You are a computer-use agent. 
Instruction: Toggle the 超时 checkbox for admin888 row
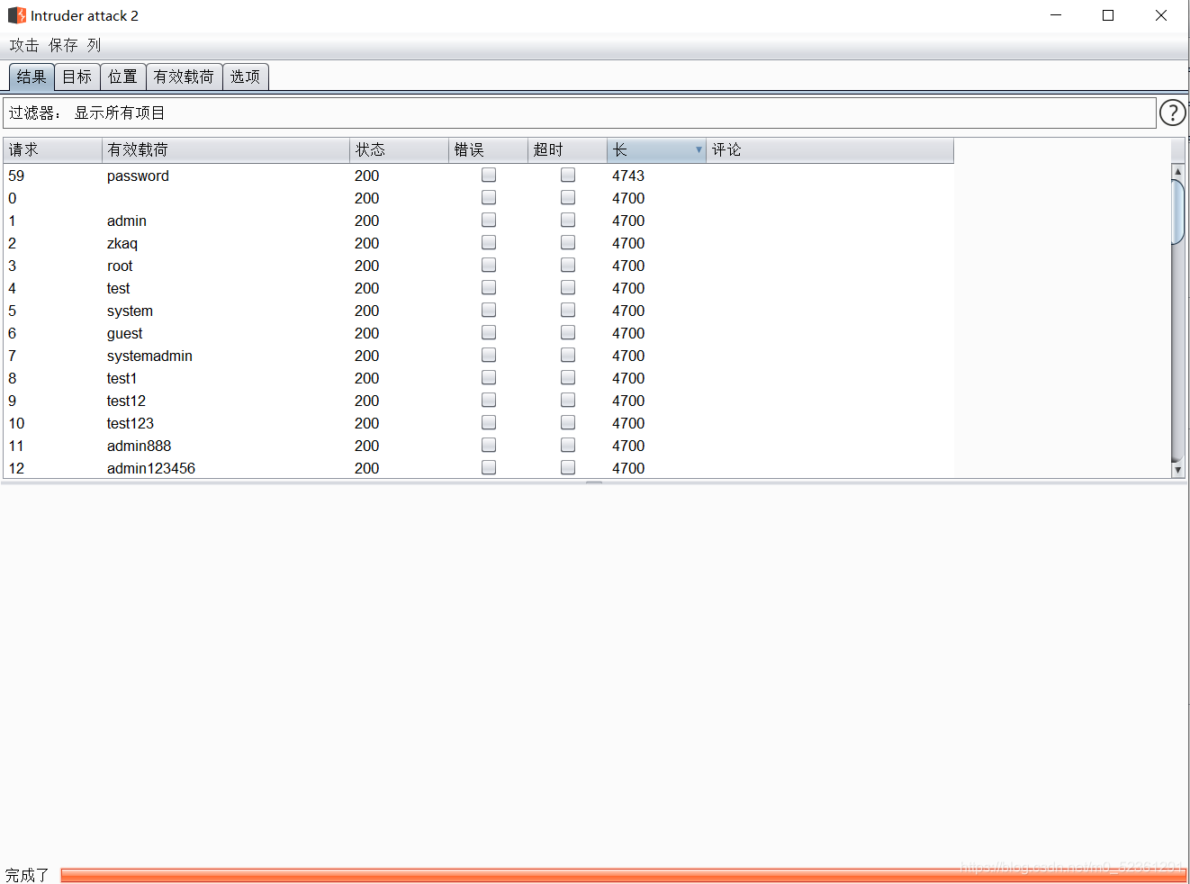point(568,445)
